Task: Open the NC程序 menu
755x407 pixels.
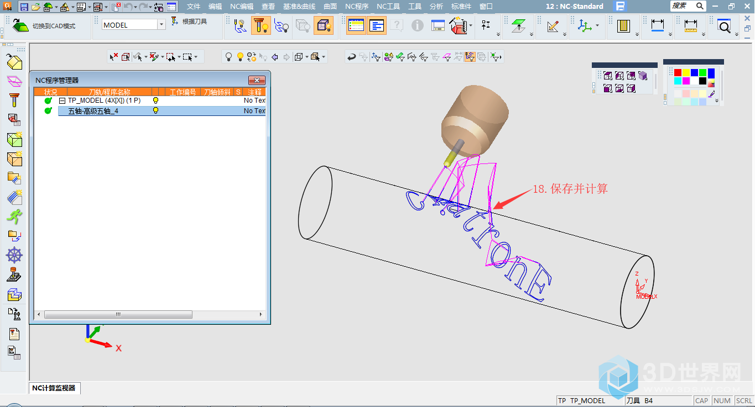Action: (x=357, y=7)
